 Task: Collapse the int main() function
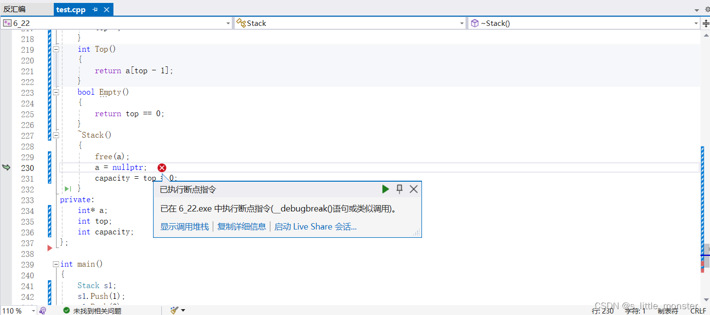(56, 264)
